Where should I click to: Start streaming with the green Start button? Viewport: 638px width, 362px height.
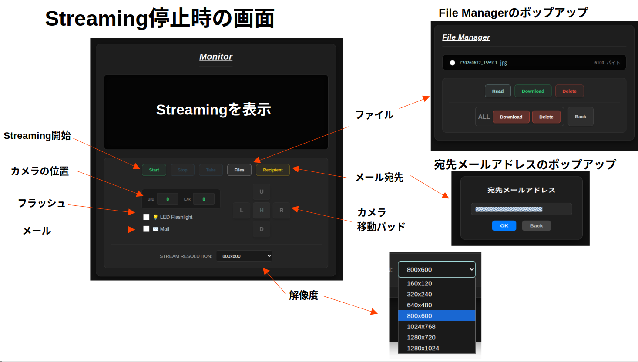click(154, 170)
